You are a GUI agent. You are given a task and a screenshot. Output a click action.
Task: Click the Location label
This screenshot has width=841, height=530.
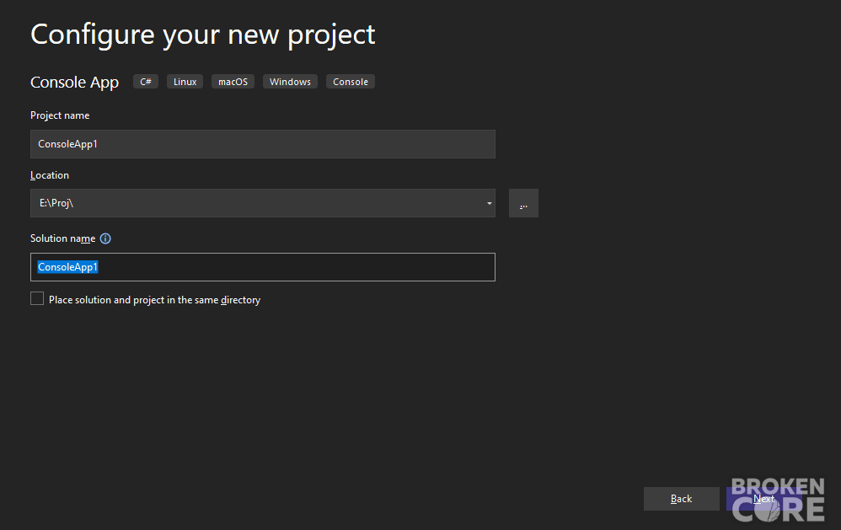[x=50, y=175]
